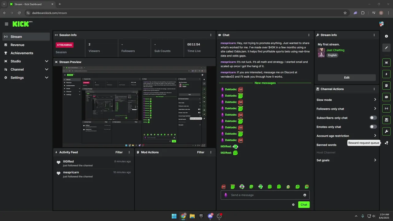Image resolution: width=393 pixels, height=221 pixels.
Task: Open Session Info three-dot options
Action: click(x=211, y=35)
